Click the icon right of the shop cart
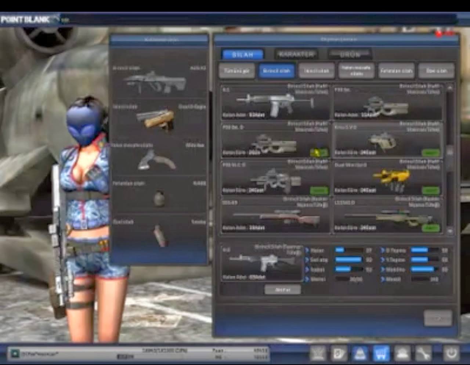The width and height of the screenshot is (470, 365). click(x=402, y=354)
